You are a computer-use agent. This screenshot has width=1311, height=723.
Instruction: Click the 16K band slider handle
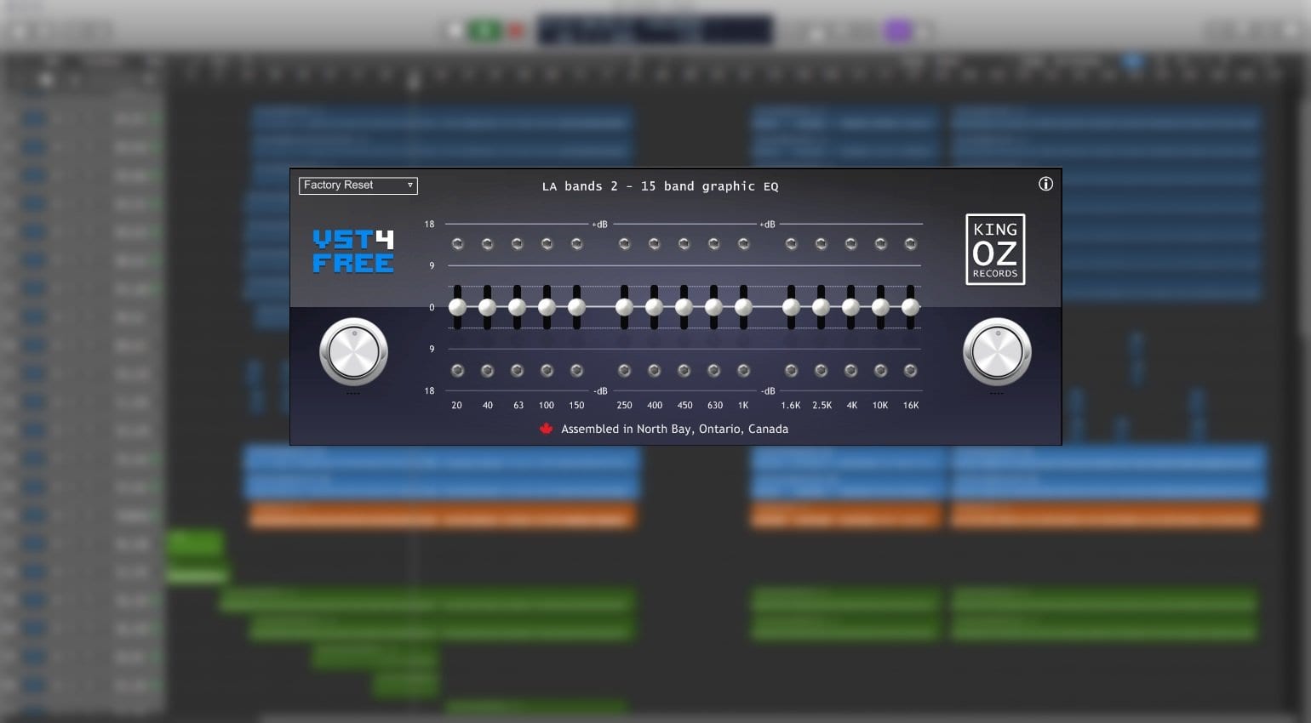[910, 307]
